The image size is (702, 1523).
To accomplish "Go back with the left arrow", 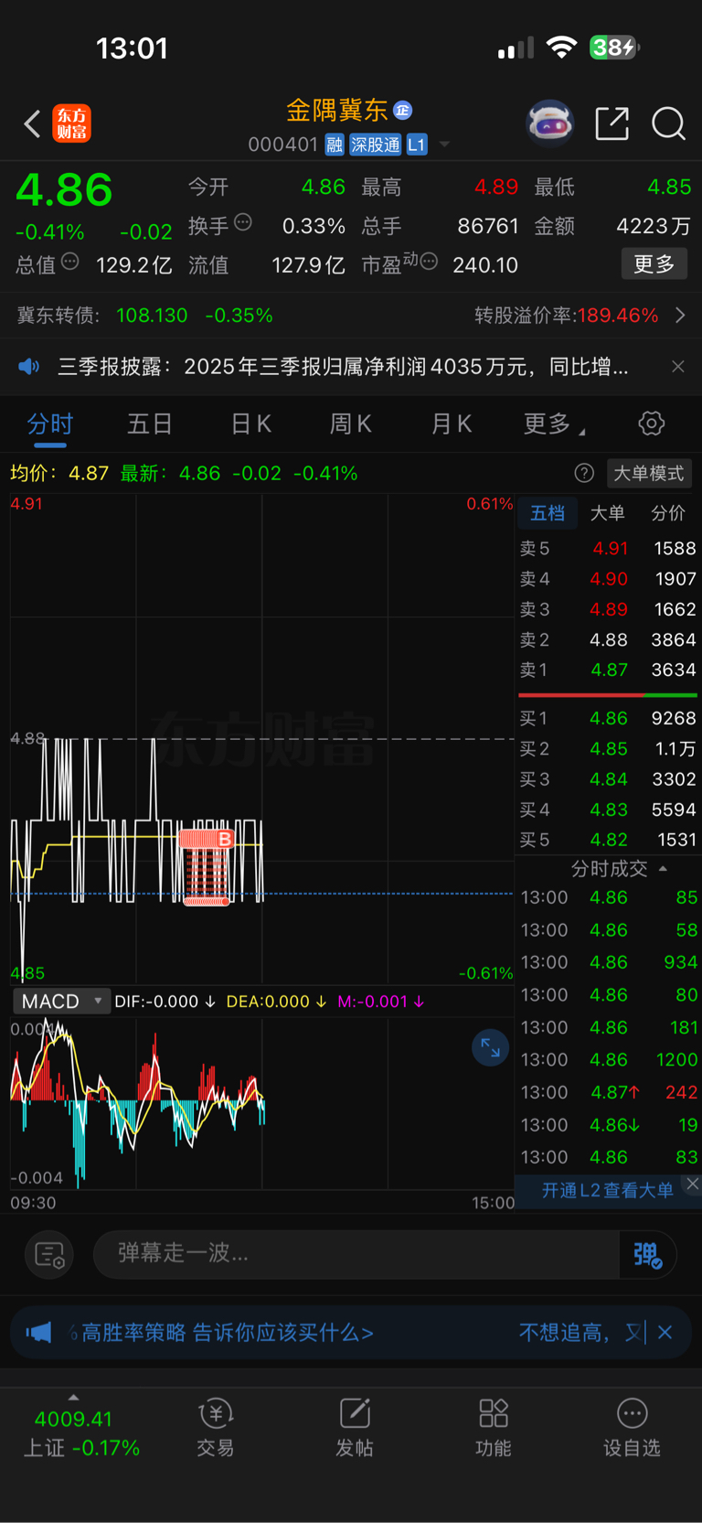I will [32, 123].
